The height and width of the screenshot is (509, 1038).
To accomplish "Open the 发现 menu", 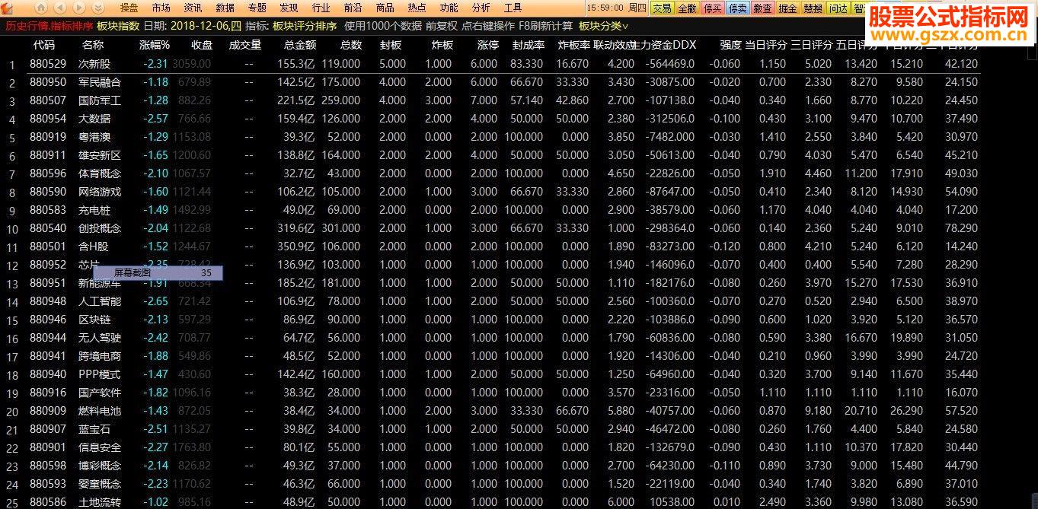I will coord(289,8).
